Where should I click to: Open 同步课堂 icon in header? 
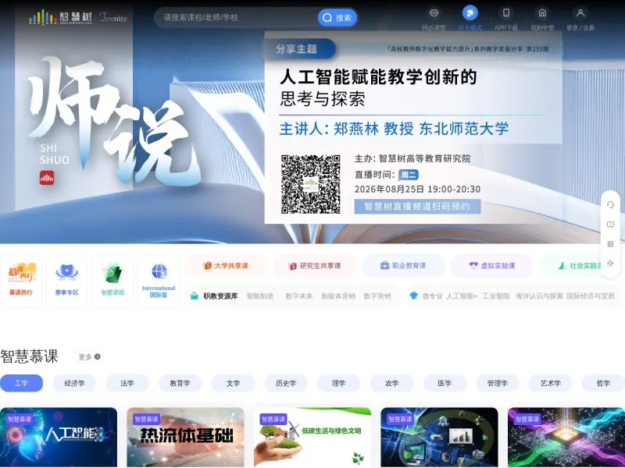[x=434, y=13]
